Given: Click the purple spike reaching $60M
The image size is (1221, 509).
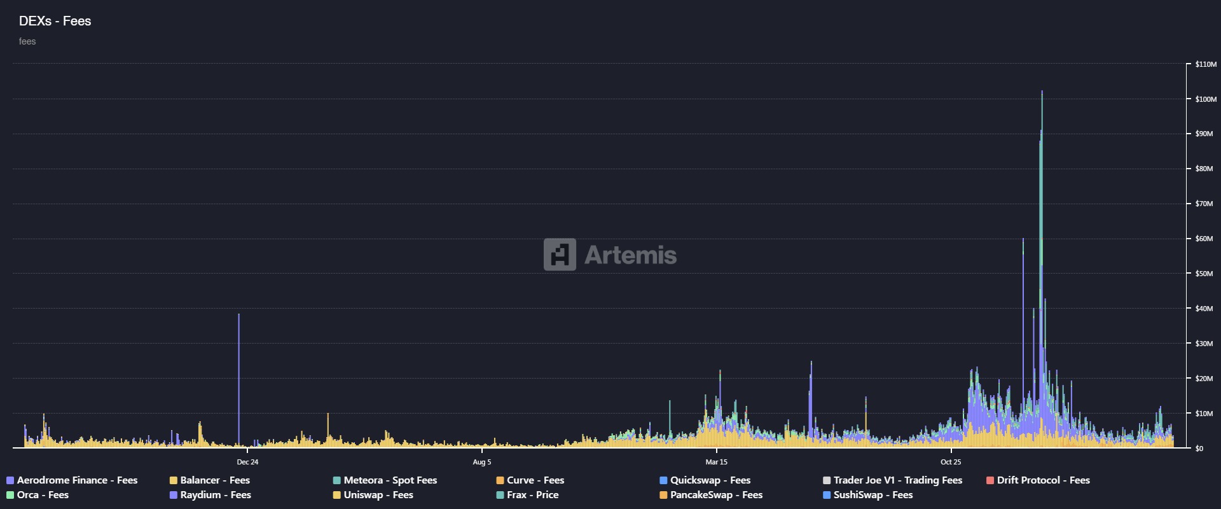Looking at the screenshot, I should tap(1023, 344).
